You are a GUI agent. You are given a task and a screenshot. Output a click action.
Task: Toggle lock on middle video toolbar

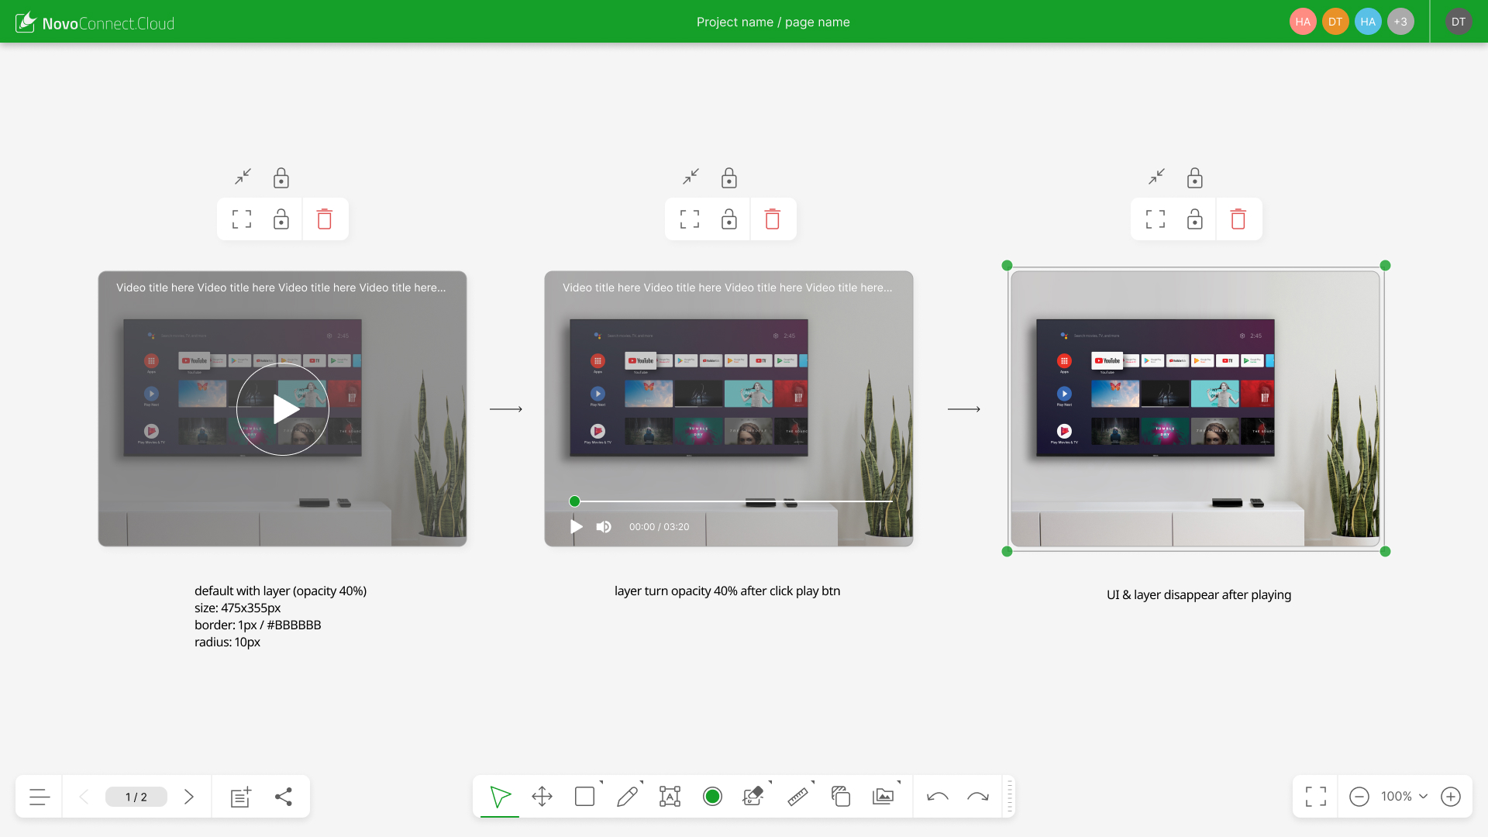pos(729,219)
